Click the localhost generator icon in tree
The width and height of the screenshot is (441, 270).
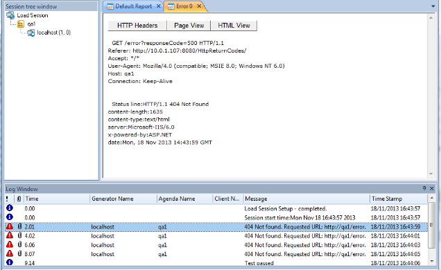tap(31, 33)
